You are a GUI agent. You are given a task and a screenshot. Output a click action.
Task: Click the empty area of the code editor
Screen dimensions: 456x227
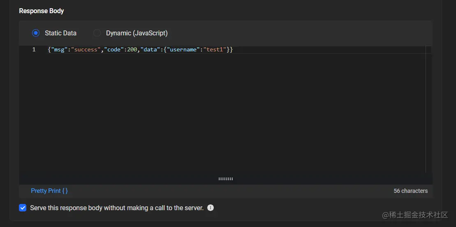coord(206,115)
